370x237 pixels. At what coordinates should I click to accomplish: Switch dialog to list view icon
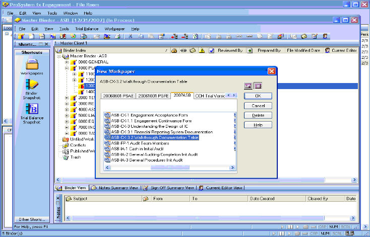[x=258, y=86]
